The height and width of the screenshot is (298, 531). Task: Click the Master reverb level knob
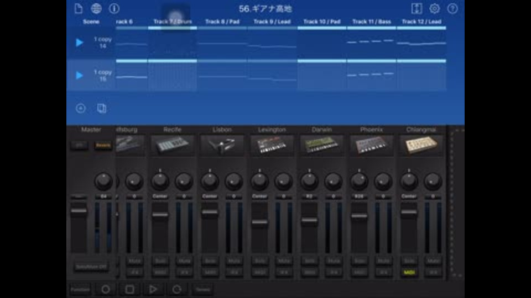pos(103,182)
